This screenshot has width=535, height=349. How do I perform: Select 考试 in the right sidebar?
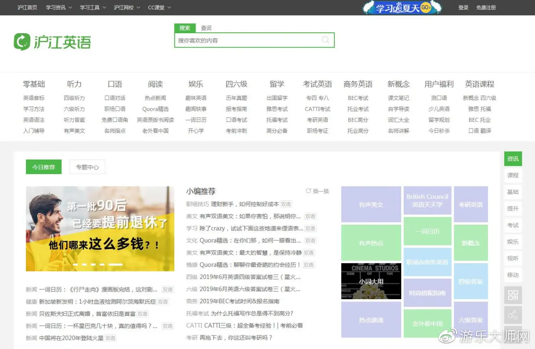tap(513, 225)
